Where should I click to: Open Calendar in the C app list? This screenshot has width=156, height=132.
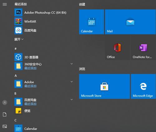point(44,129)
